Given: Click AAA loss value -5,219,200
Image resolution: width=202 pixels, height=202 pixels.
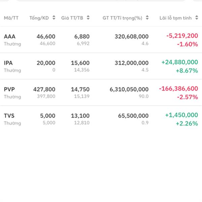Looking at the screenshot, I should pyautogui.click(x=181, y=36).
